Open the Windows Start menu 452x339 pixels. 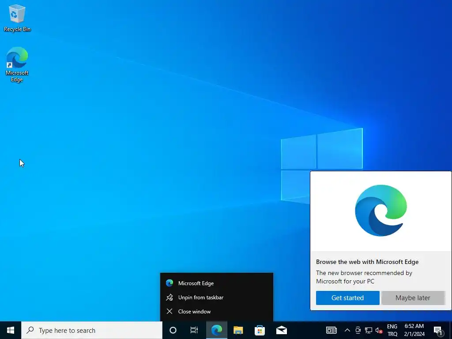11,330
